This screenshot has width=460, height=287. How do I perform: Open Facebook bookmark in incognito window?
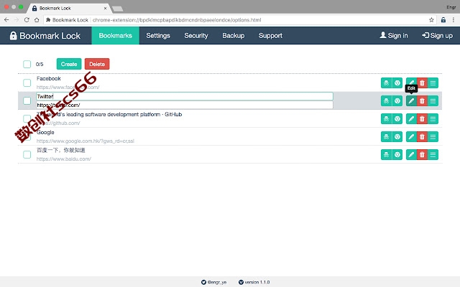tap(386, 83)
